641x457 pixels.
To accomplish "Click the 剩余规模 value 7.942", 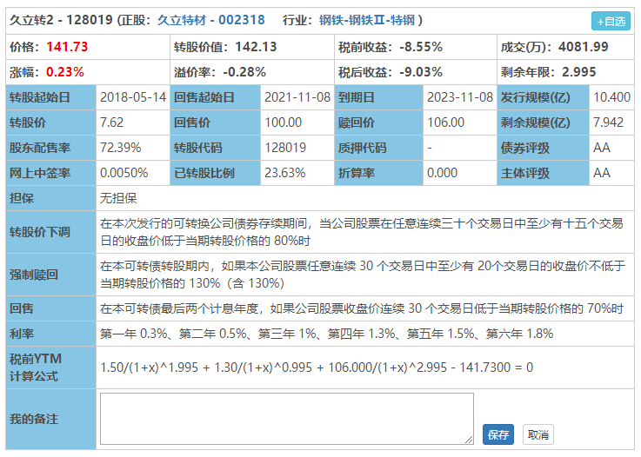I will click(x=608, y=123).
